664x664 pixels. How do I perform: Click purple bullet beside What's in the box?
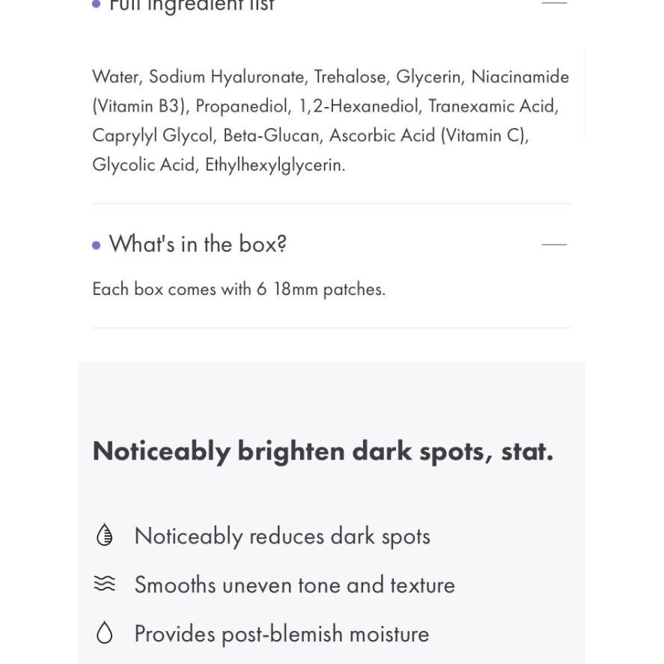(97, 245)
